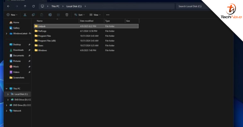Screen dimensions: 243x127
Task: Select the Program Files folder row
Action: (x=86, y=36)
